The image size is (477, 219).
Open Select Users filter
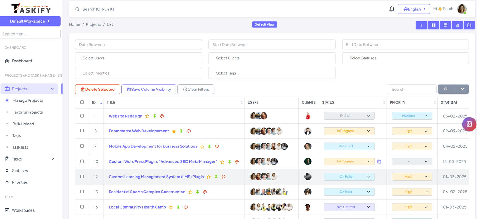[138, 58]
